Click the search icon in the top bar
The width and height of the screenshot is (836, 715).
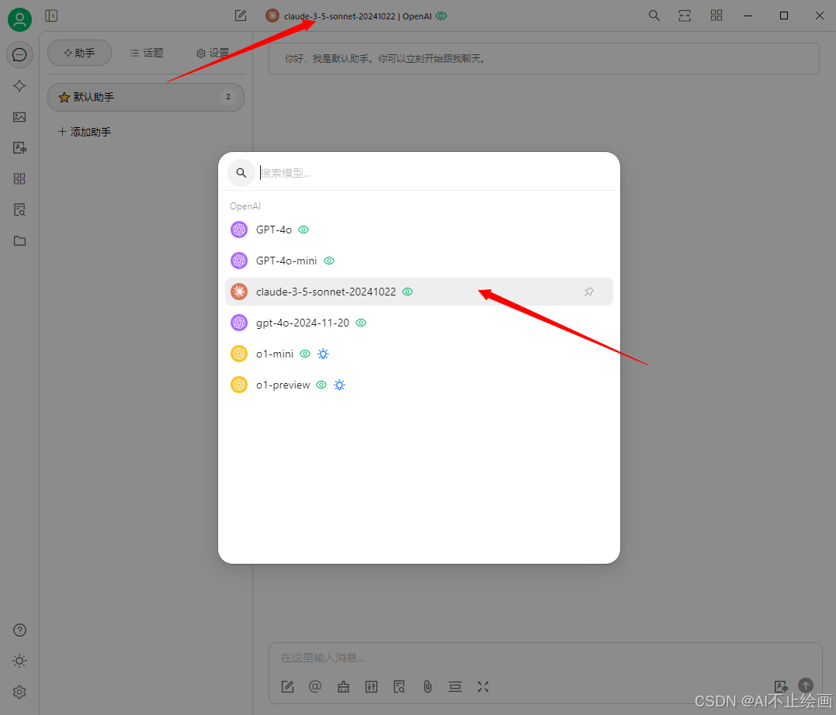(654, 16)
